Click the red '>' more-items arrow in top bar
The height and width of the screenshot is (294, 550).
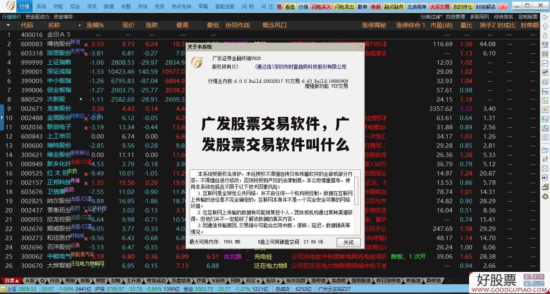point(502,7)
